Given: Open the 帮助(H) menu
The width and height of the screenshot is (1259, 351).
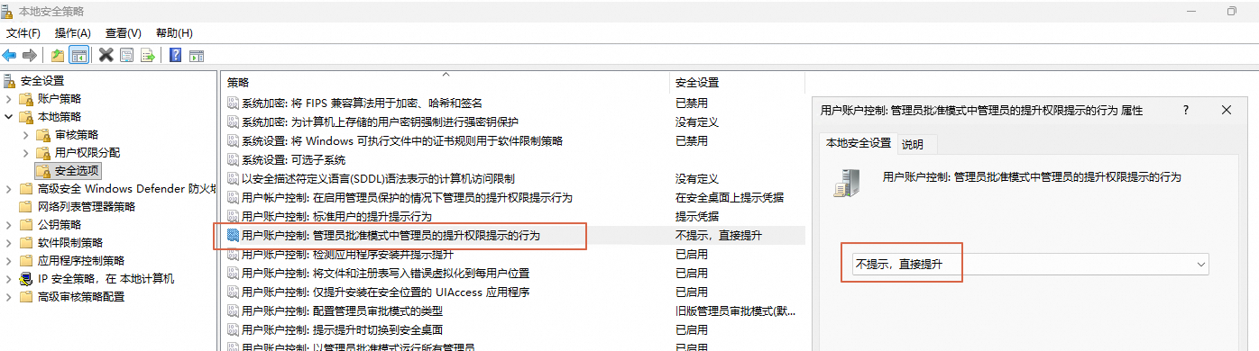Looking at the screenshot, I should point(174,32).
